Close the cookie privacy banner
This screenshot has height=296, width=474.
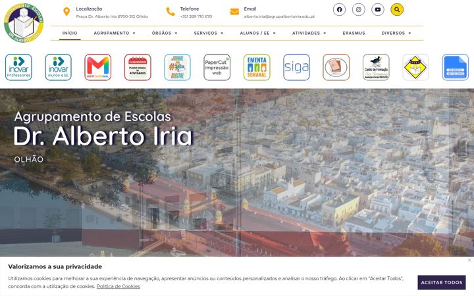(x=469, y=260)
